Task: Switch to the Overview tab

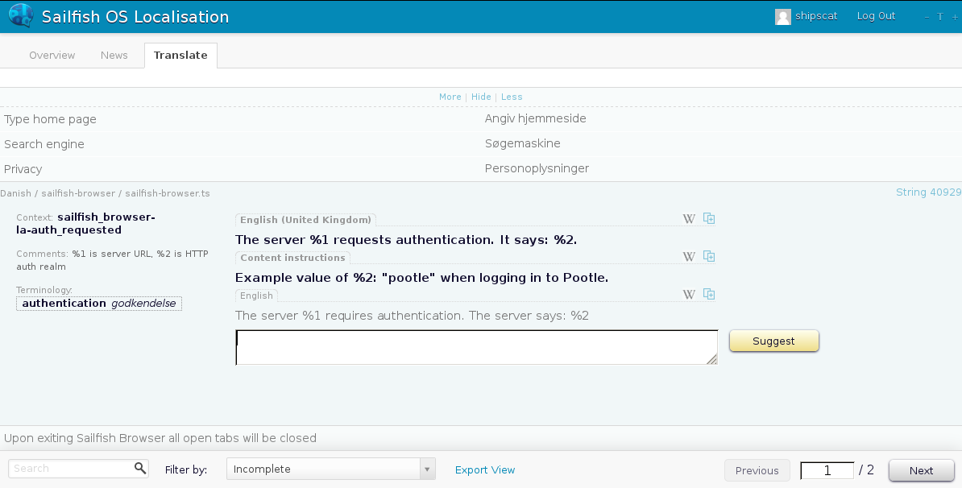Action: (x=52, y=56)
